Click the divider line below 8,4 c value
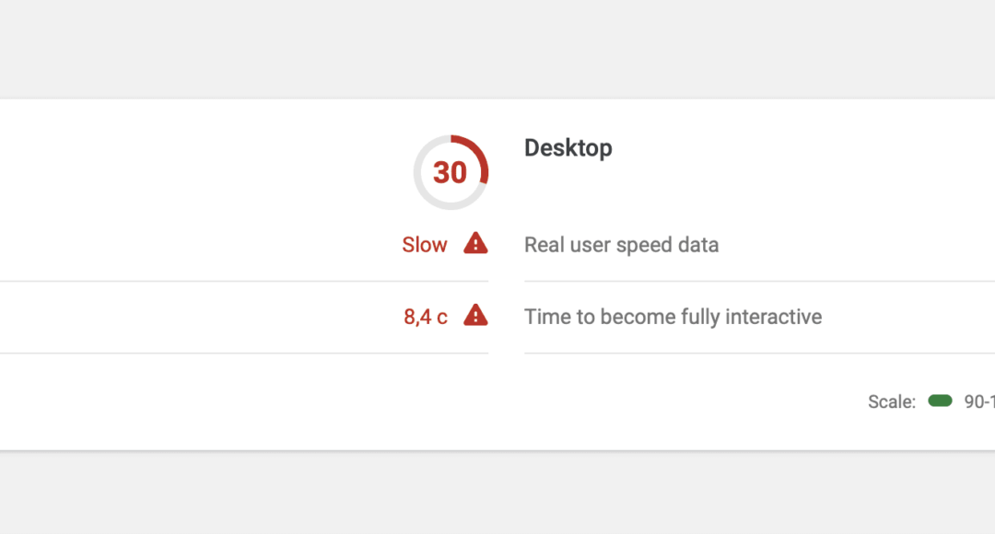Screen dimensions: 995x534 click(244, 354)
